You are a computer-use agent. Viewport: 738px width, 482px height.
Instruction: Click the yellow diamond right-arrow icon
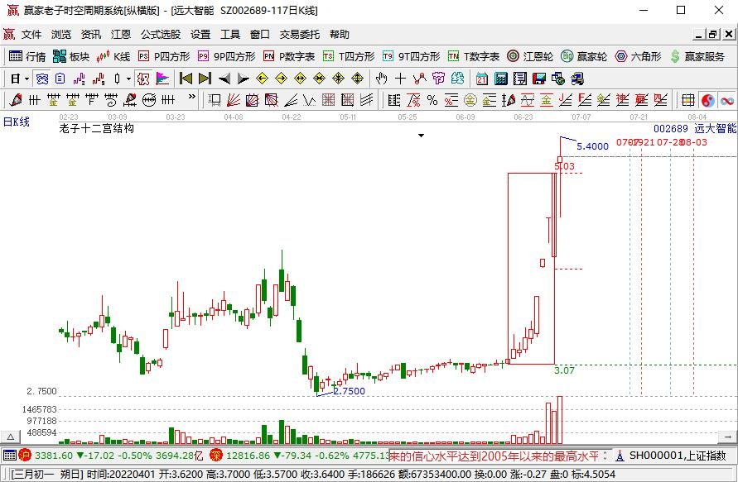tap(281, 79)
